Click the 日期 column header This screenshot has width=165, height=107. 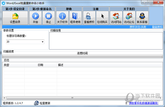point(40,65)
